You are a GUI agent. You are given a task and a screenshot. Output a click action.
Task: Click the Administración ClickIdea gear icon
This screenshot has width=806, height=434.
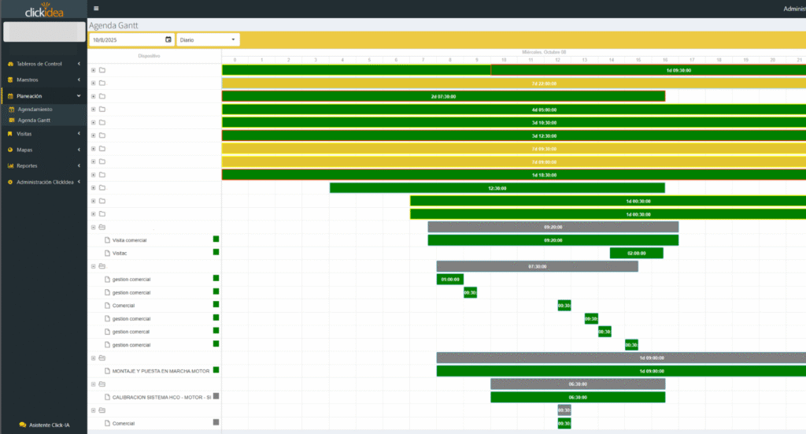[9, 182]
